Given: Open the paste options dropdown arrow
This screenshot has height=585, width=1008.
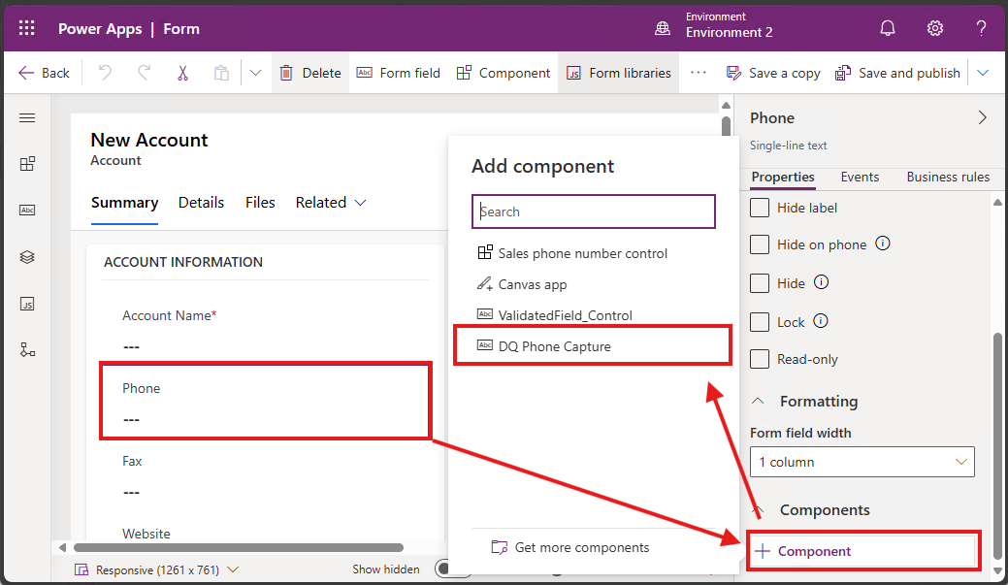Looking at the screenshot, I should point(255,73).
